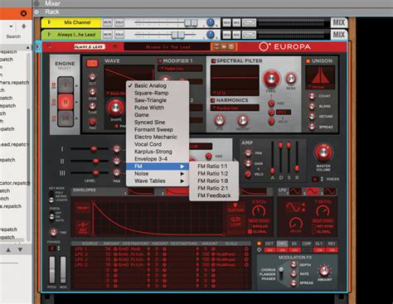The height and width of the screenshot is (304, 393).
Task: Click the Search button in browser
Action: (13, 36)
